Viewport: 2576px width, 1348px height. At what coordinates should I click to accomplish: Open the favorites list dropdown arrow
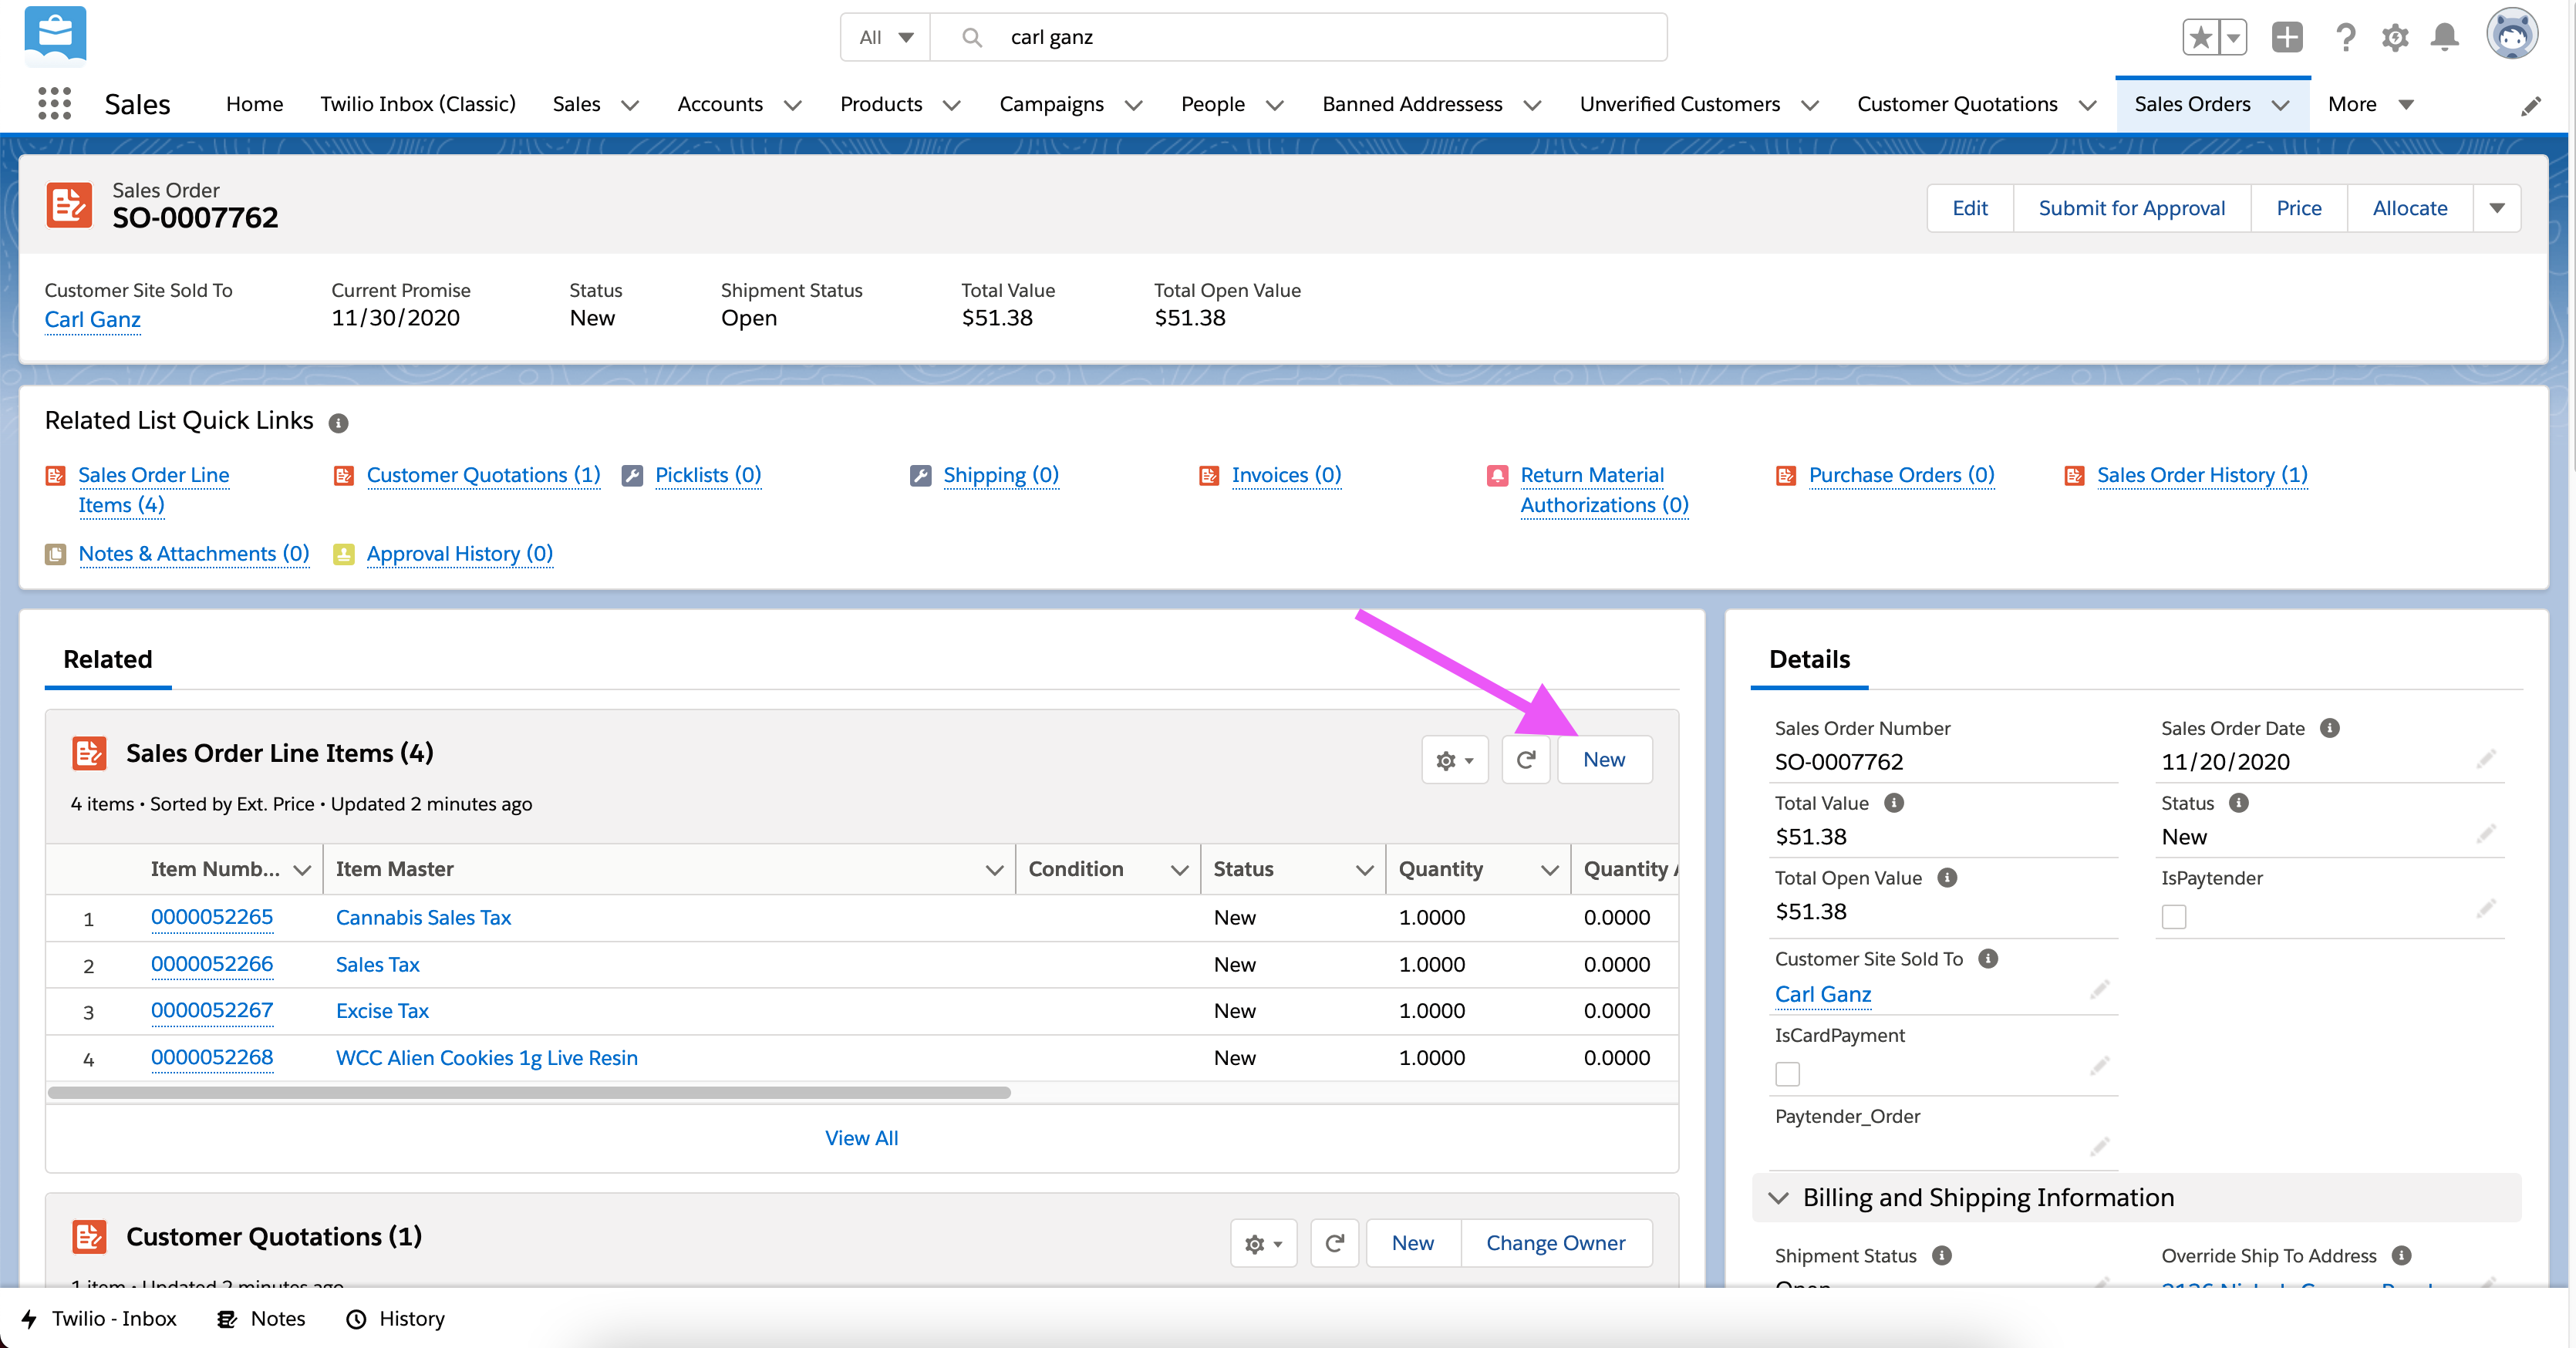(2233, 38)
